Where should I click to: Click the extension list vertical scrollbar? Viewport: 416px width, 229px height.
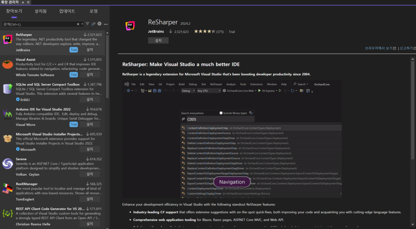pos(107,66)
